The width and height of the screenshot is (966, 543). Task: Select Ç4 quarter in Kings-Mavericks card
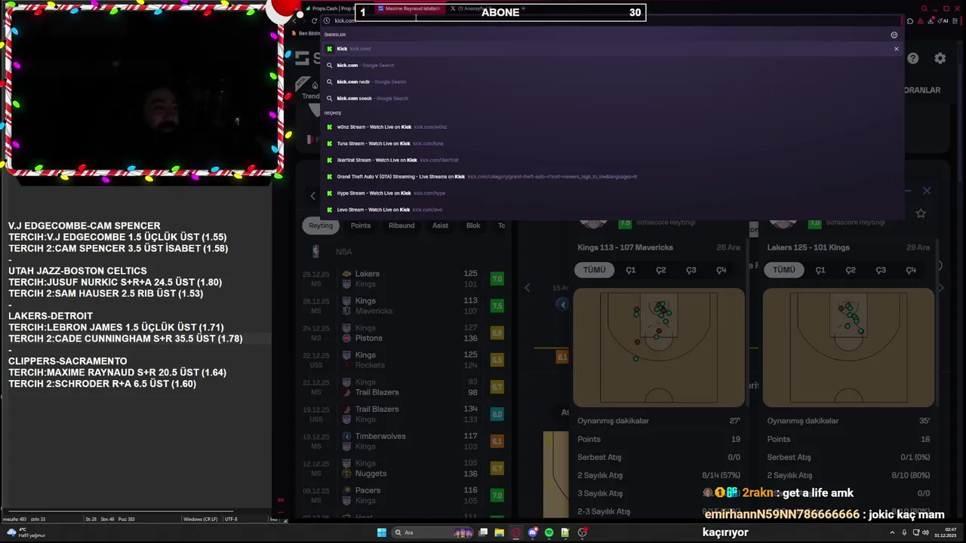721,270
